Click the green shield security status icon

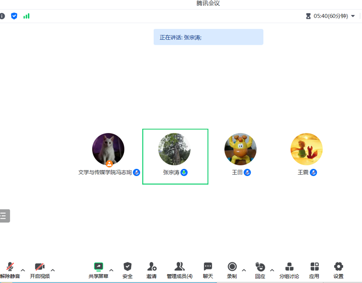coord(14,16)
